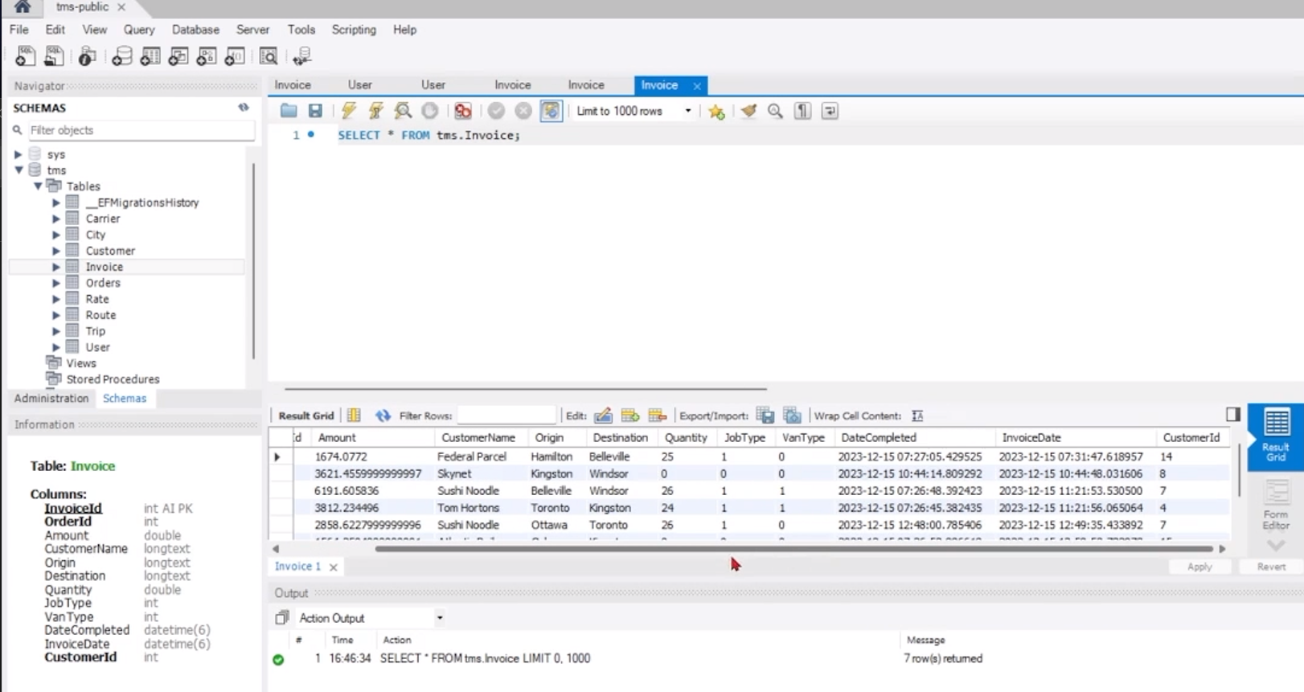Click the result grid horizontal scrollbar
This screenshot has height=692, width=1304.
(793, 549)
